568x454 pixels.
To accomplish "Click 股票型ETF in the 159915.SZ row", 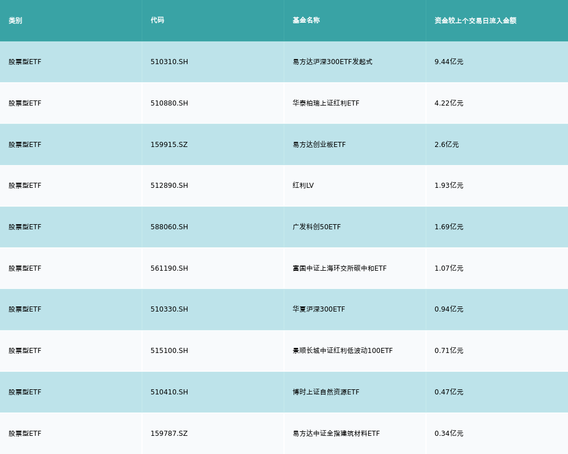I will pyautogui.click(x=25, y=145).
